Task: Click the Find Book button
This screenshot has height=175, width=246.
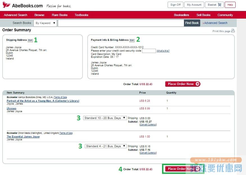Action: coord(192,23)
